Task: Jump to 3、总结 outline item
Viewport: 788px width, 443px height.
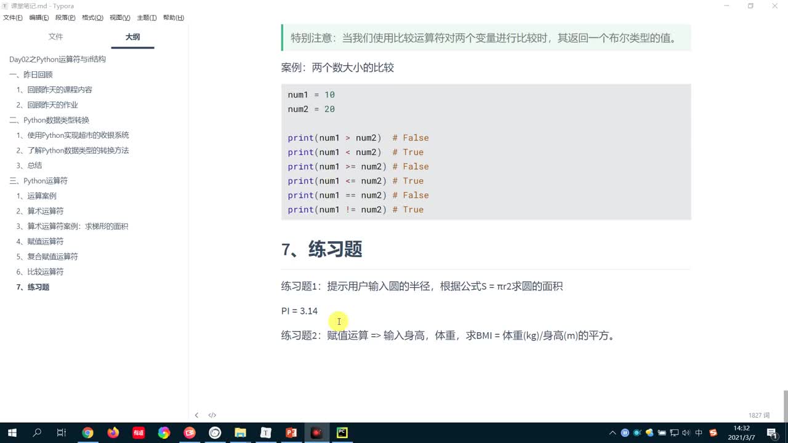Action: click(x=29, y=166)
